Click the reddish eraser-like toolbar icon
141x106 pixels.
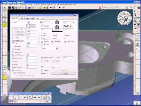click(54, 8)
